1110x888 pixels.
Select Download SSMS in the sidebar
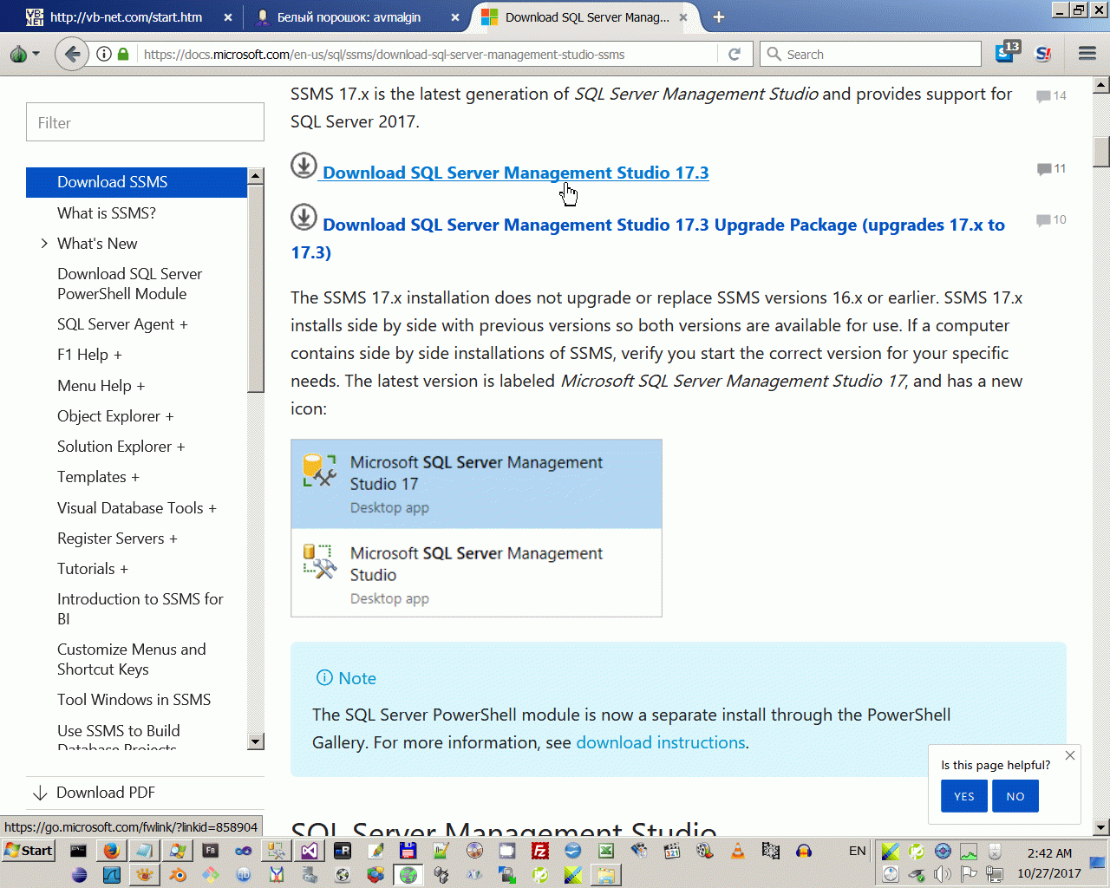pos(137,182)
